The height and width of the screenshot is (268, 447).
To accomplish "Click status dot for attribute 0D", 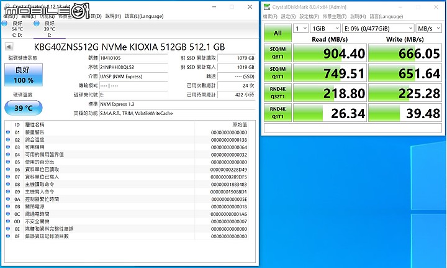I will coord(8,221).
